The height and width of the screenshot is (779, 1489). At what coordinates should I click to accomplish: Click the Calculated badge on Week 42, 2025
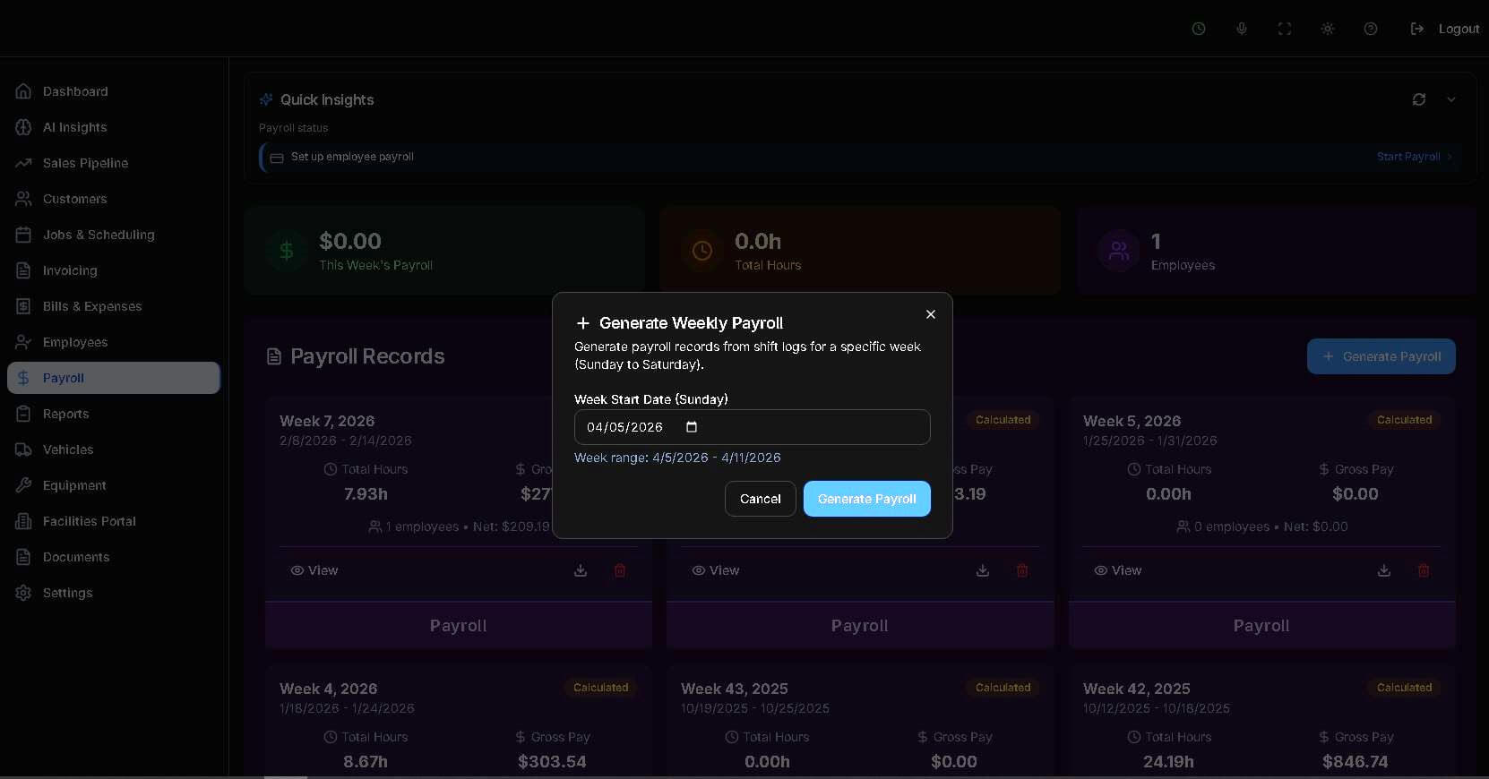[1404, 688]
